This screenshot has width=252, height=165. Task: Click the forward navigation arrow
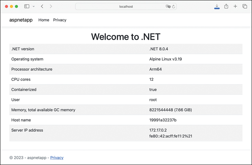coord(51,7)
